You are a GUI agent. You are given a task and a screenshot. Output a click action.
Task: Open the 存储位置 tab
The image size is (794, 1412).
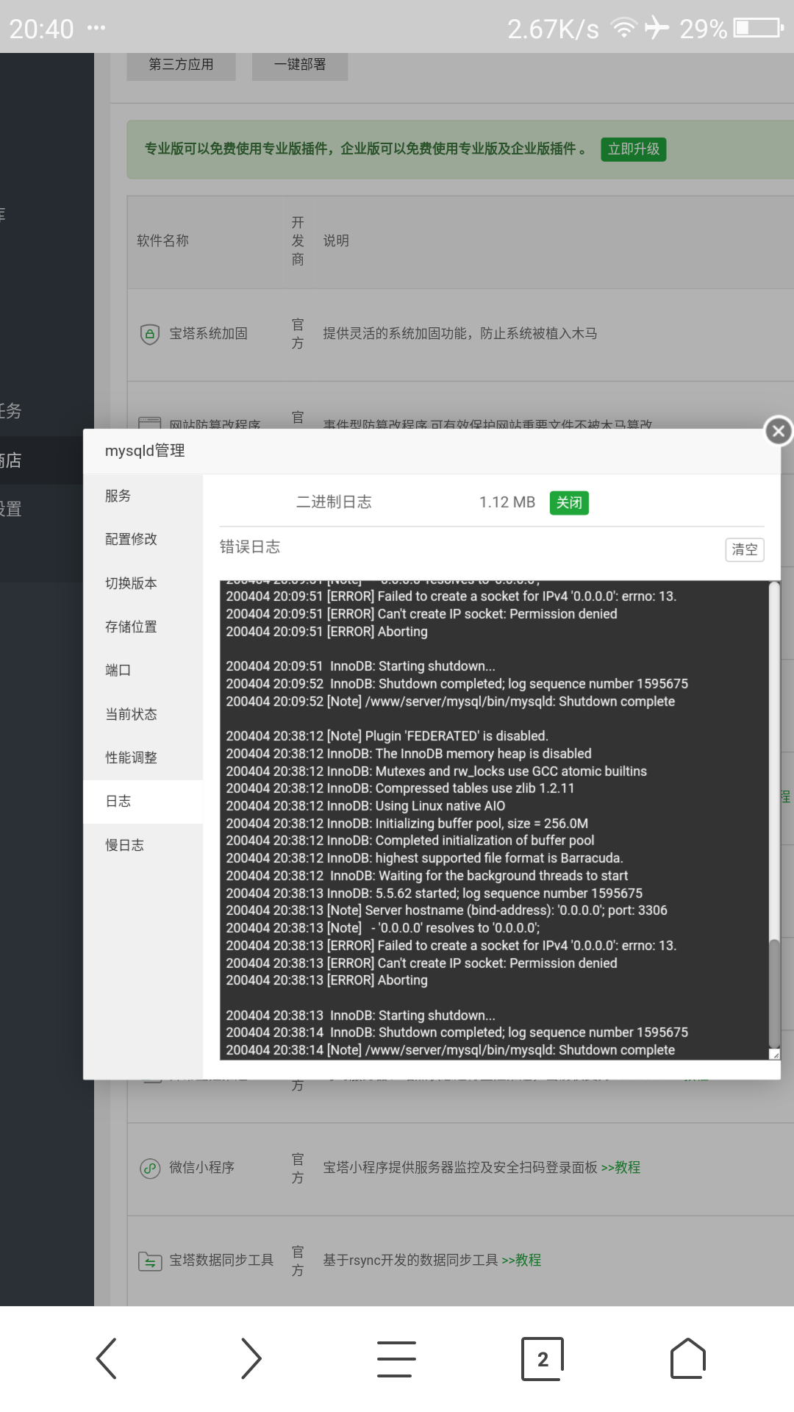click(x=143, y=627)
